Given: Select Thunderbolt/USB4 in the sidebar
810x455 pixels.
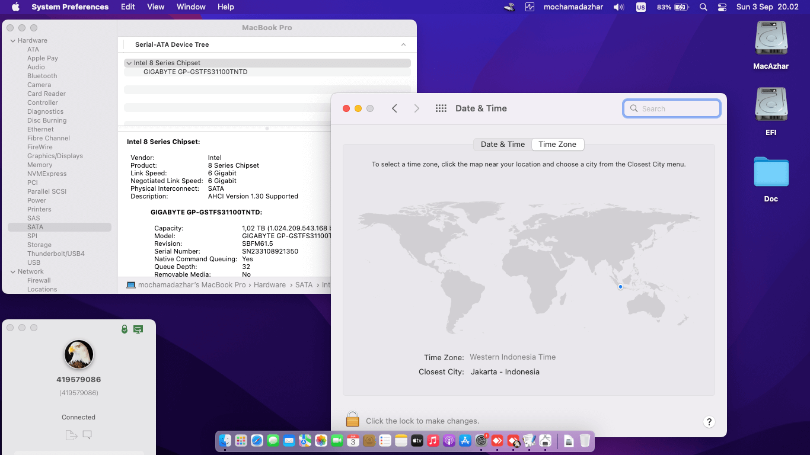Looking at the screenshot, I should [56, 254].
